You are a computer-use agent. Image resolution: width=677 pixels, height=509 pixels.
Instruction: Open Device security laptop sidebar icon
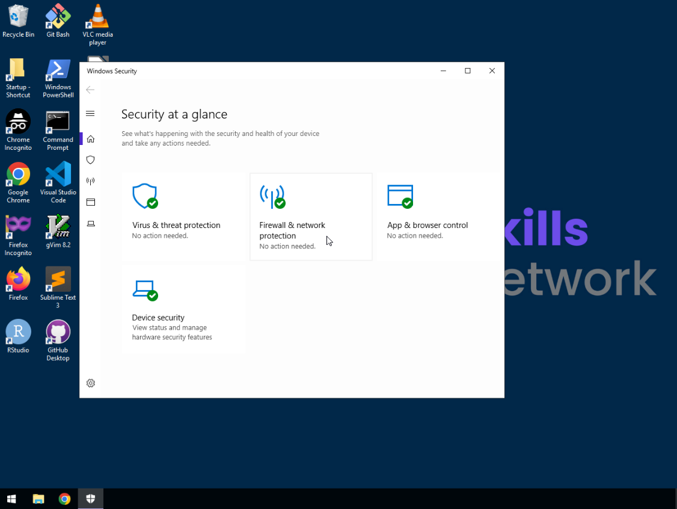pos(90,223)
